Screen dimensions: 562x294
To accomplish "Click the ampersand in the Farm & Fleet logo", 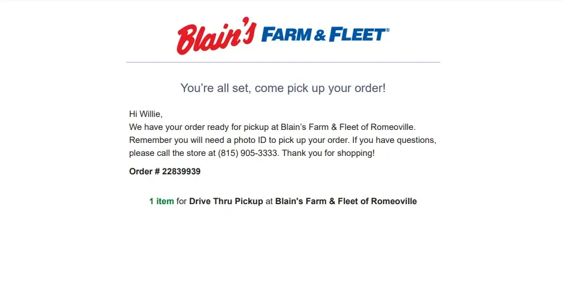I will pos(320,36).
